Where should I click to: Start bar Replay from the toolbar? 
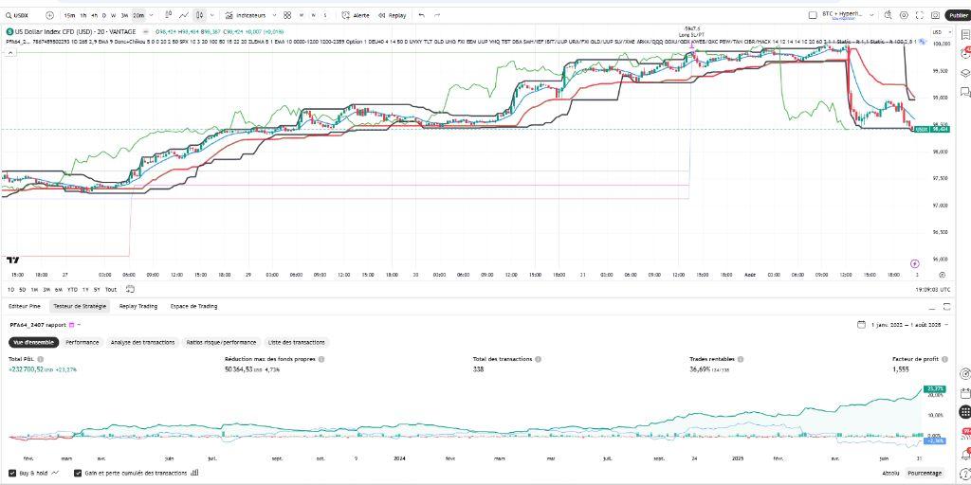392,15
